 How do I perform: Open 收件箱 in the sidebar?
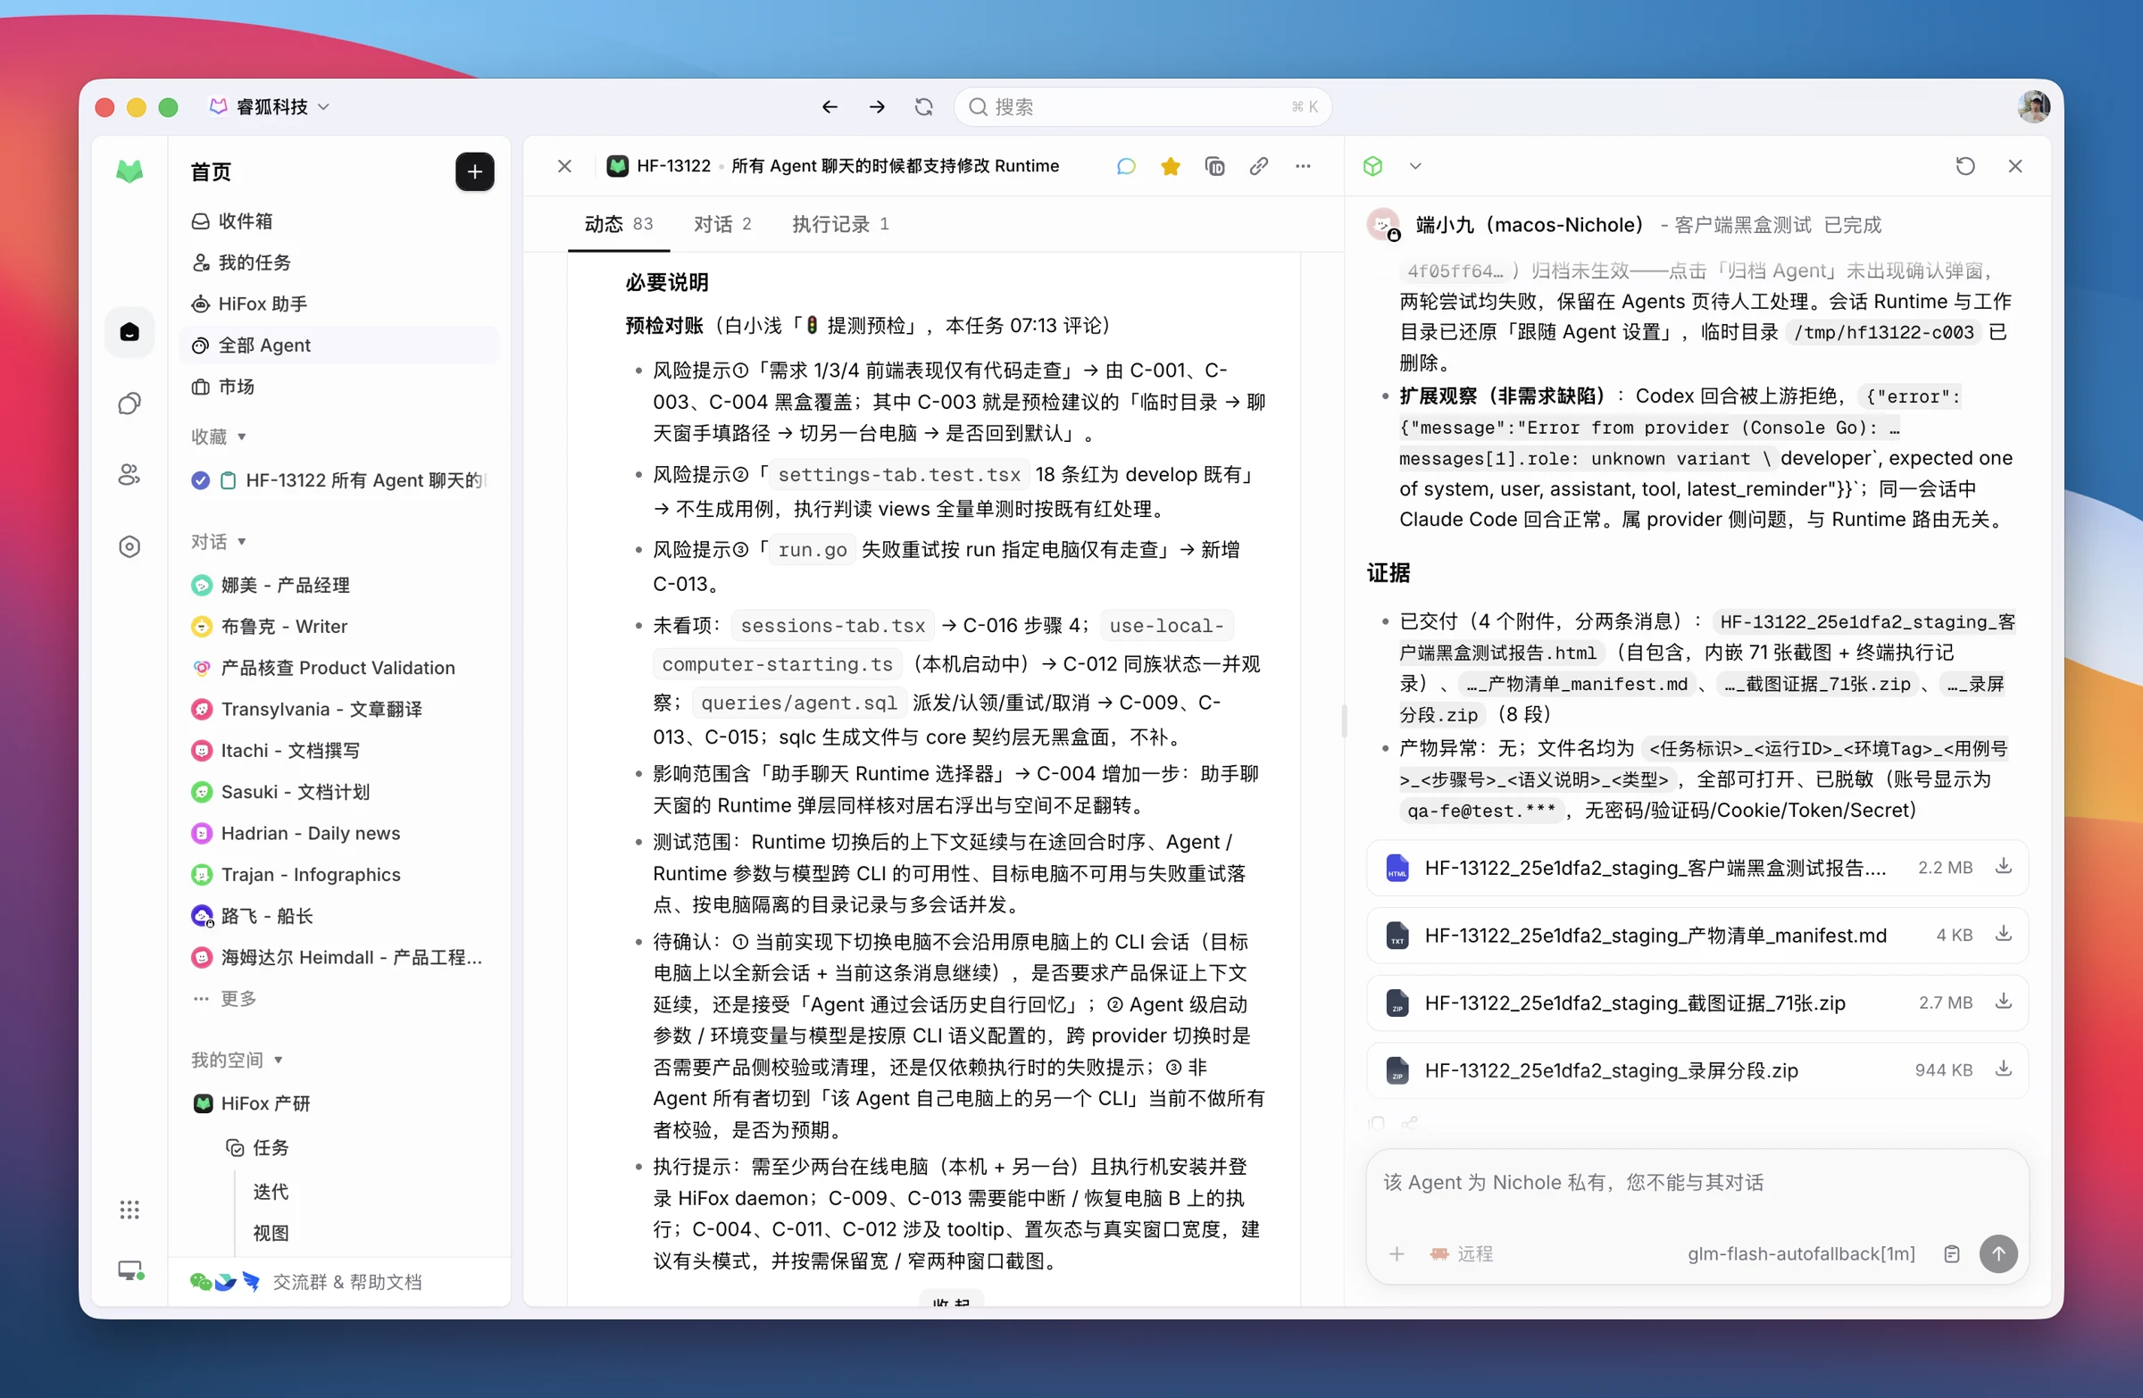coord(338,221)
